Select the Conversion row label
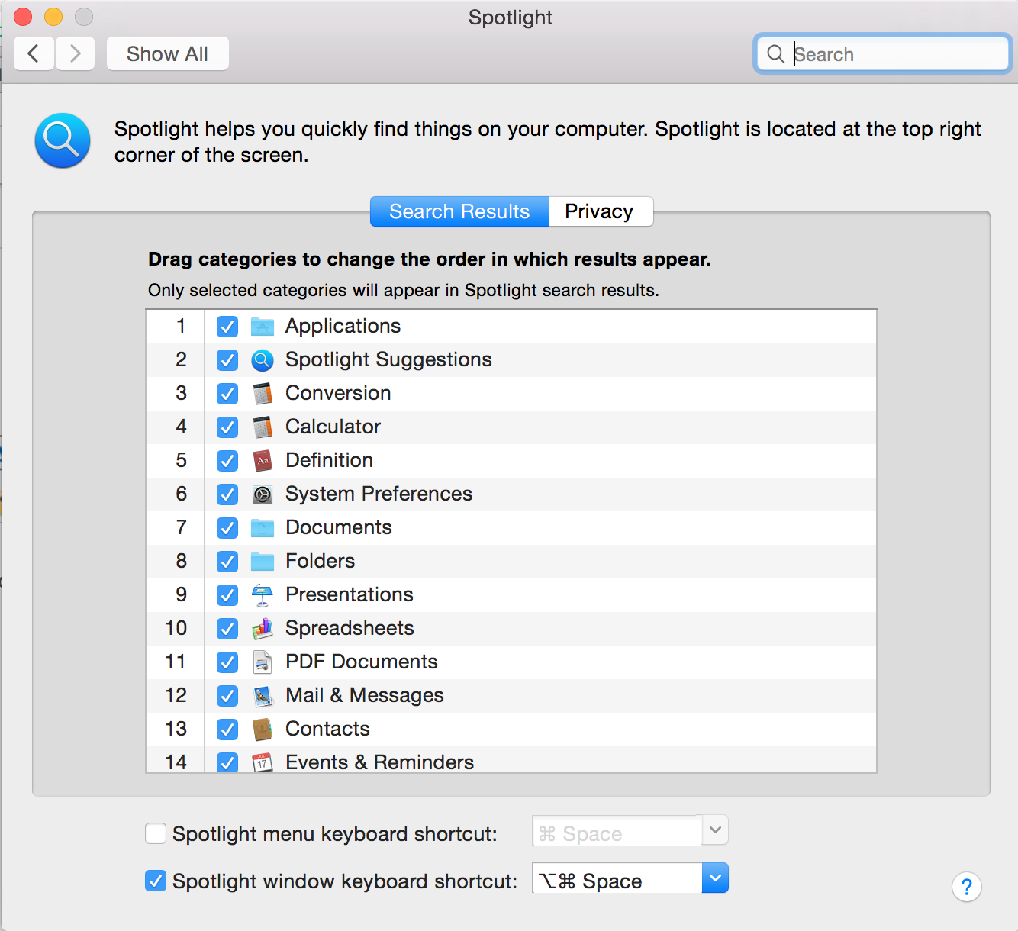The width and height of the screenshot is (1018, 931). click(x=338, y=393)
